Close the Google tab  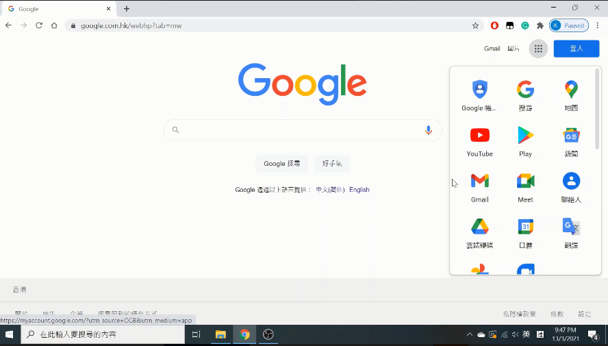click(x=109, y=8)
